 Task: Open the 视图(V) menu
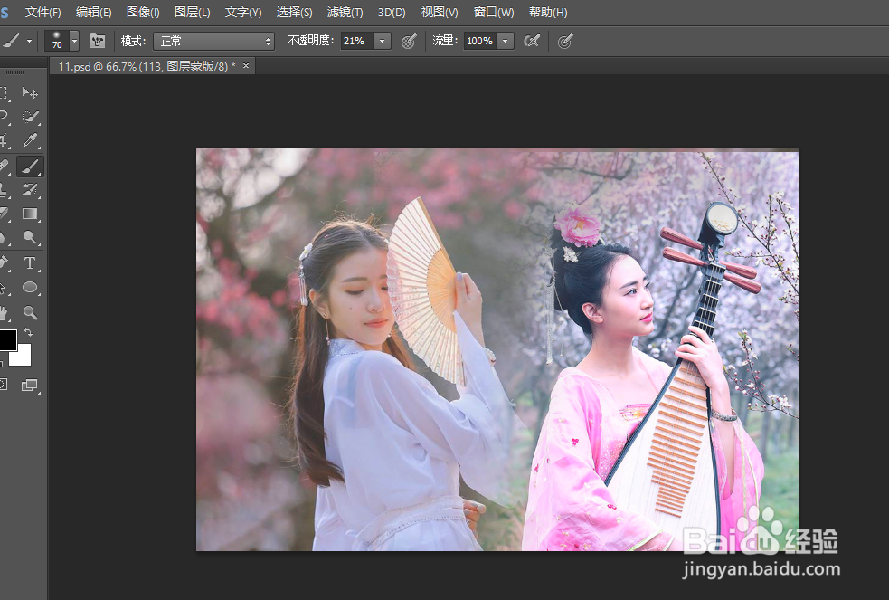click(440, 12)
